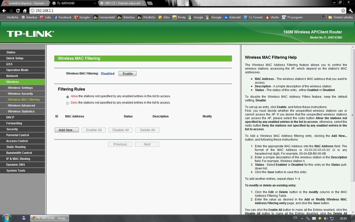Select the Deny stations radio button
Viewport: 355px width, 222px height.
pyautogui.click(x=67, y=103)
